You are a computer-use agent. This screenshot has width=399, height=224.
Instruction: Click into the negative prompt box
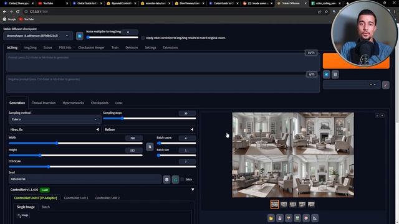click(163, 84)
